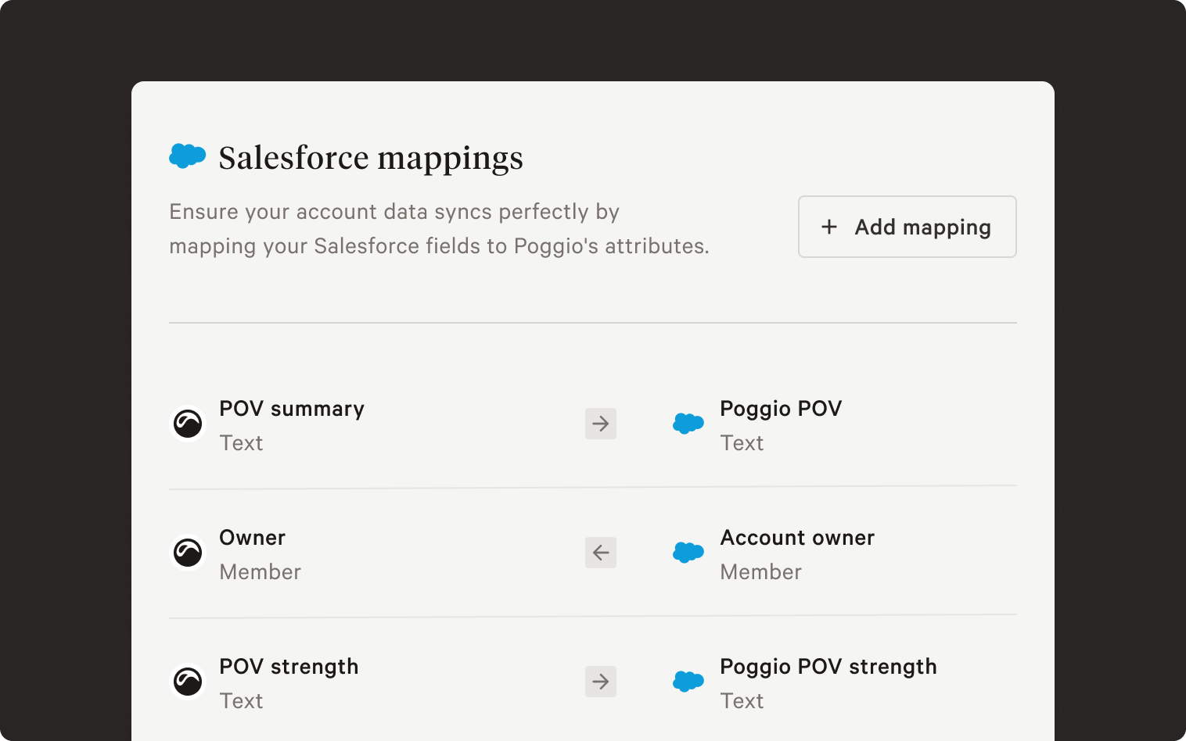Screen dimensions: 1186x741
Task: Select the Poggio POV field label
Action: [781, 409]
